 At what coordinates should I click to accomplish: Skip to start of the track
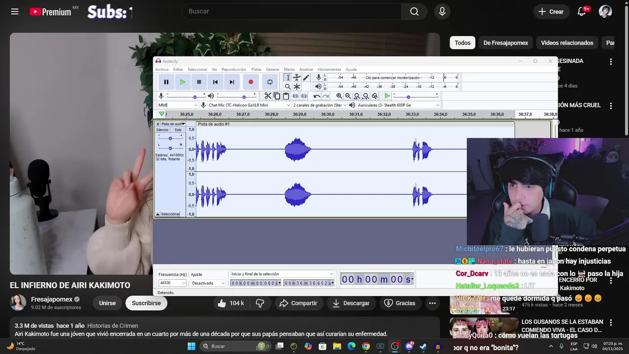coord(215,82)
